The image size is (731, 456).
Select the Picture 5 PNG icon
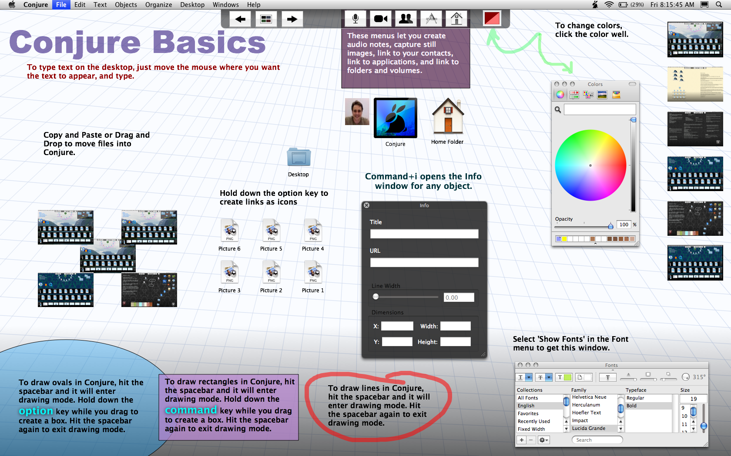(x=272, y=230)
